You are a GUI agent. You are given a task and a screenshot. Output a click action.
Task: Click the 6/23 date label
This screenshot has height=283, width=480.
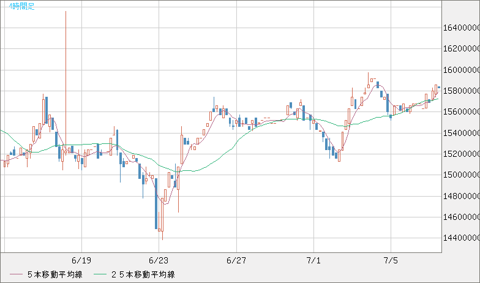tap(159, 261)
